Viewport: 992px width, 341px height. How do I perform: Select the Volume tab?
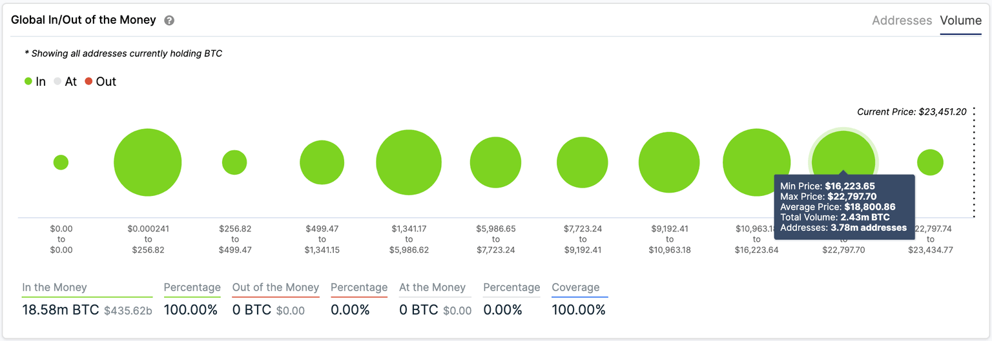tap(960, 21)
